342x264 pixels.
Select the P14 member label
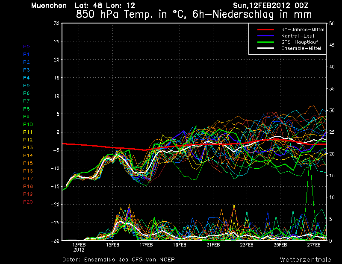click(x=28, y=155)
